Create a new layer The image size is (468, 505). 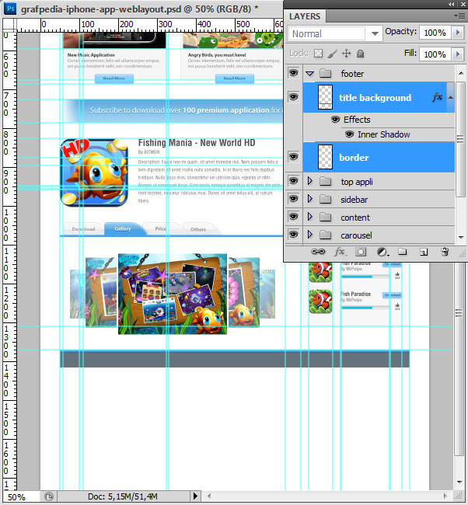[x=424, y=252]
